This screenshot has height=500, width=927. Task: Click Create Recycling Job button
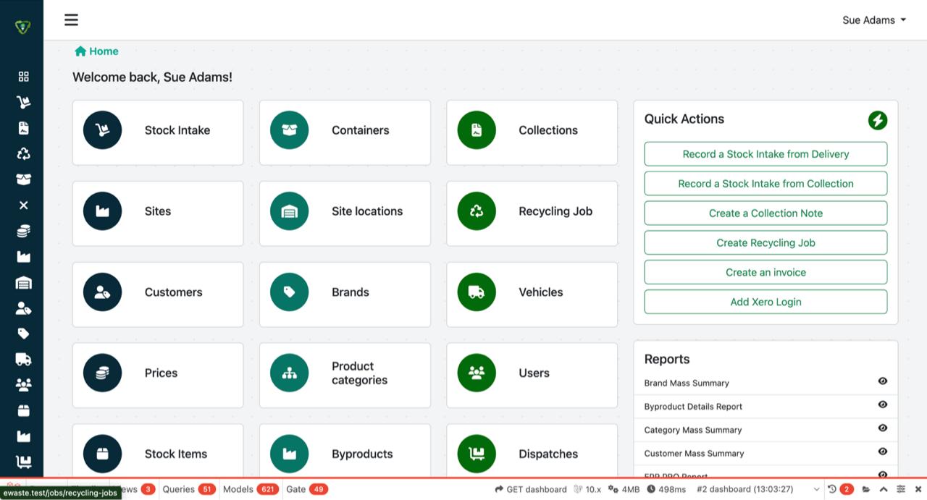[x=765, y=243]
